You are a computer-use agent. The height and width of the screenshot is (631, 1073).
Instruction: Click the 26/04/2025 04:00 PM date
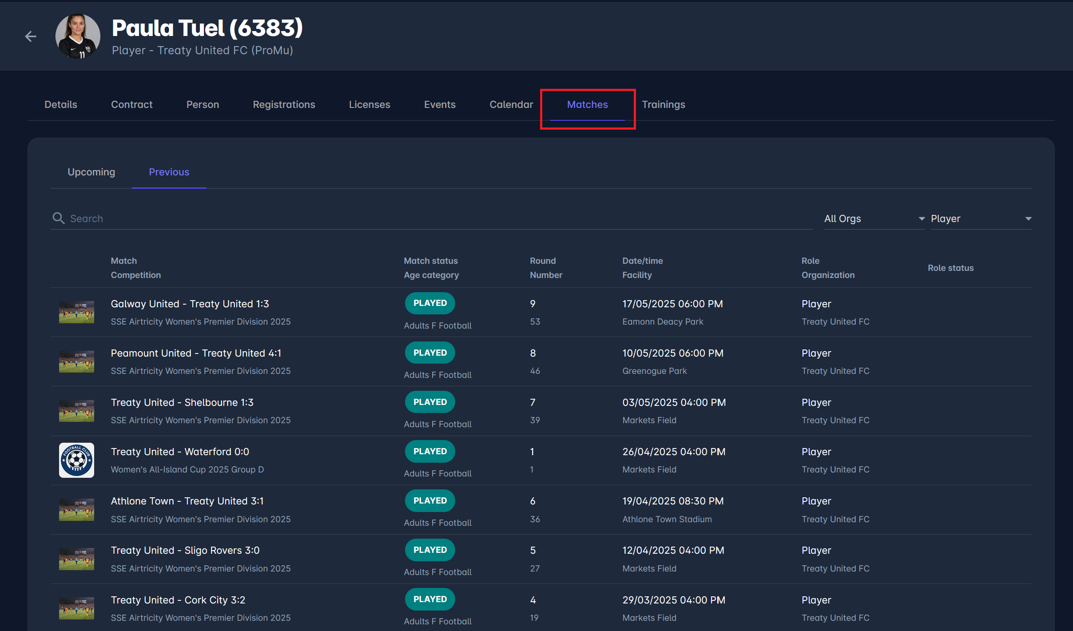pyautogui.click(x=674, y=452)
